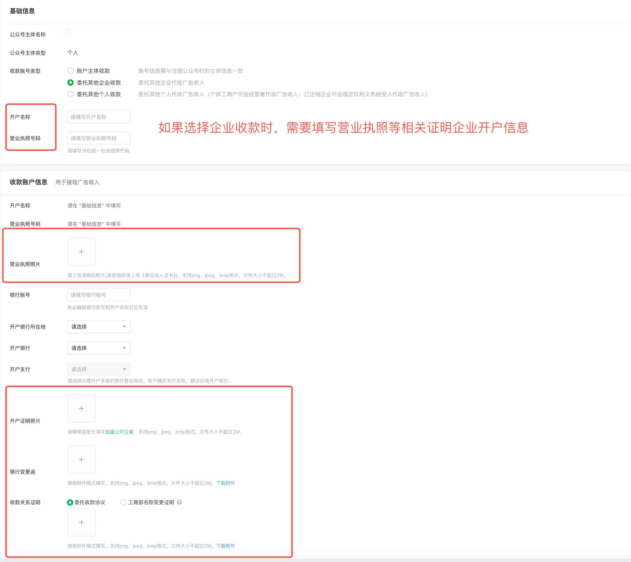Select 委托其他个人收款 radio option
Screen dimensions: 631x562
[x=70, y=94]
